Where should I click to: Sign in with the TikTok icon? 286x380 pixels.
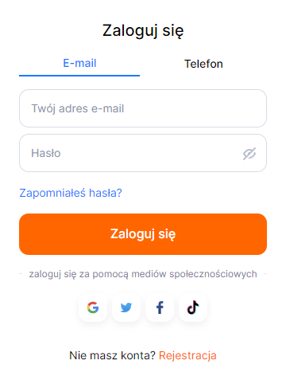[193, 308]
